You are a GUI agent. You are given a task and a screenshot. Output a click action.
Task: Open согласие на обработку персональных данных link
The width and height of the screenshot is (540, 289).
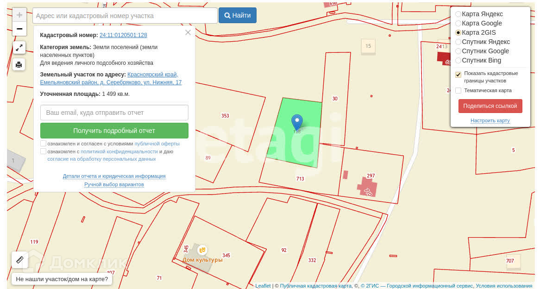coord(101,159)
